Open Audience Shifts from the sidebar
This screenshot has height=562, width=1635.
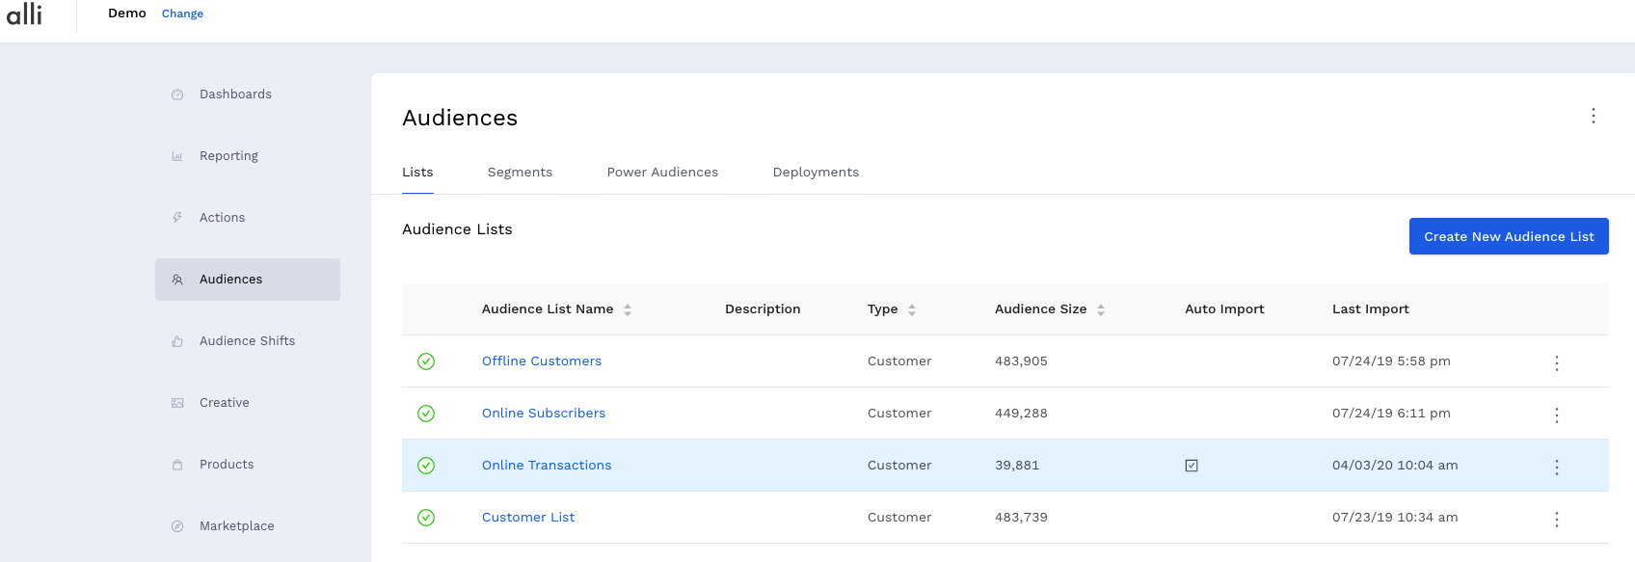[x=247, y=341]
